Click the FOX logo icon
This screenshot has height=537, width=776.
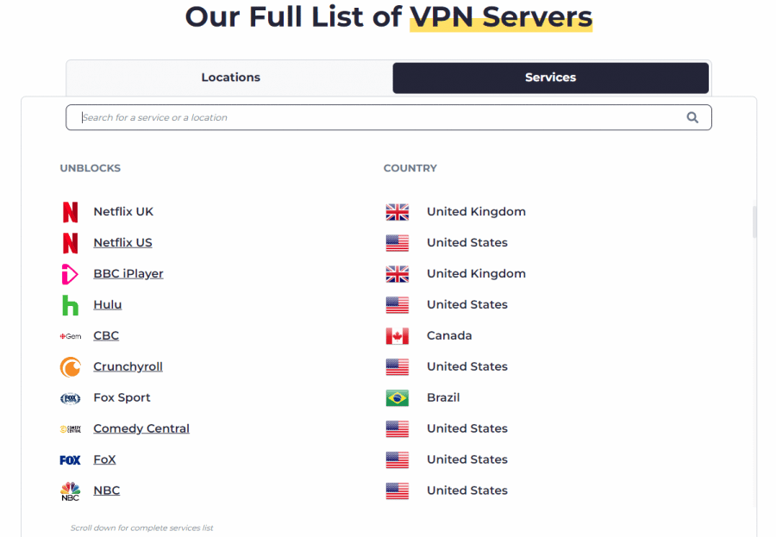(71, 460)
